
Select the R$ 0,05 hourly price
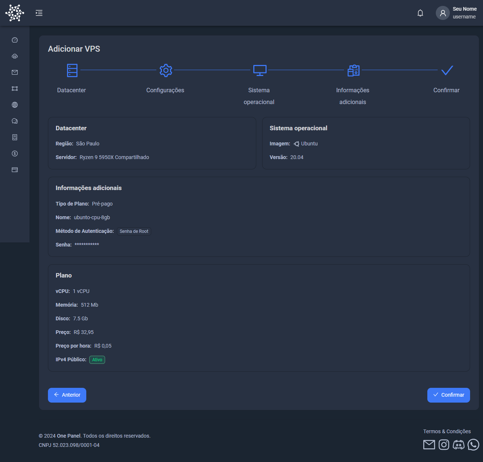[103, 346]
